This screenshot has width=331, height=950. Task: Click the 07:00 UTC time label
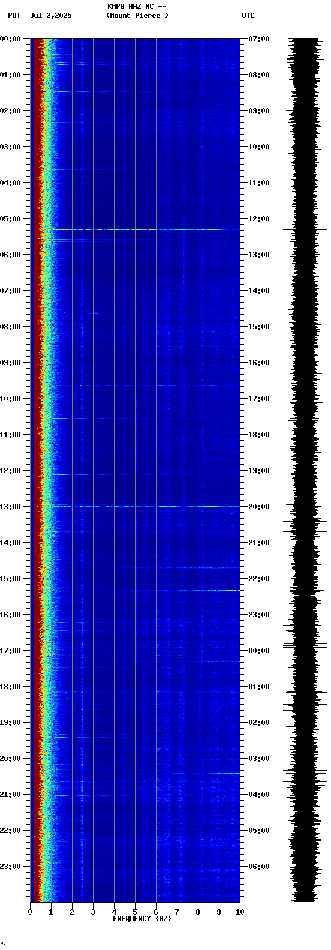point(258,39)
